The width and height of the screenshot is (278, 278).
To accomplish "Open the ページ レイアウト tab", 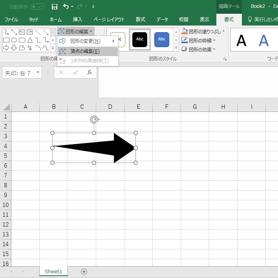I will click(x=109, y=19).
